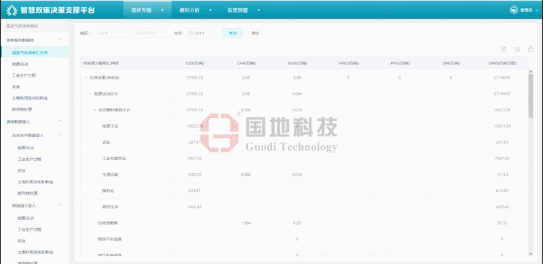Open the province 地区 dropdown

point(109,33)
